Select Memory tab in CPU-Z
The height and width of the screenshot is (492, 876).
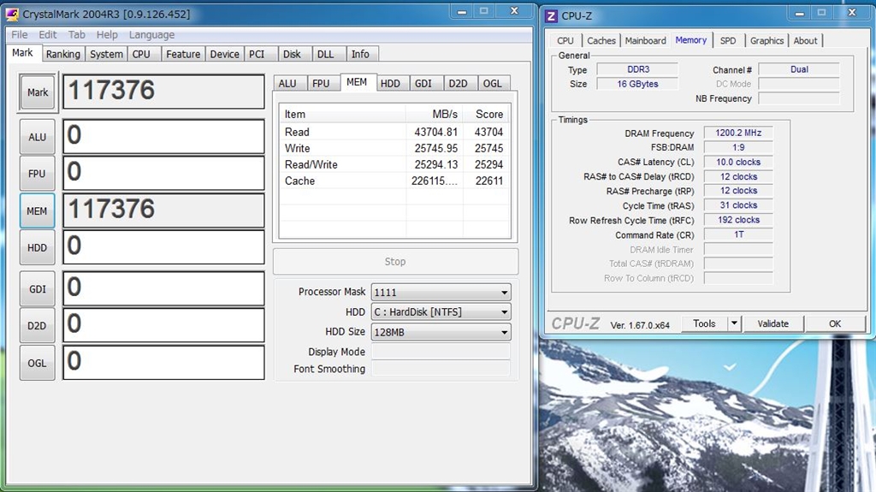691,40
